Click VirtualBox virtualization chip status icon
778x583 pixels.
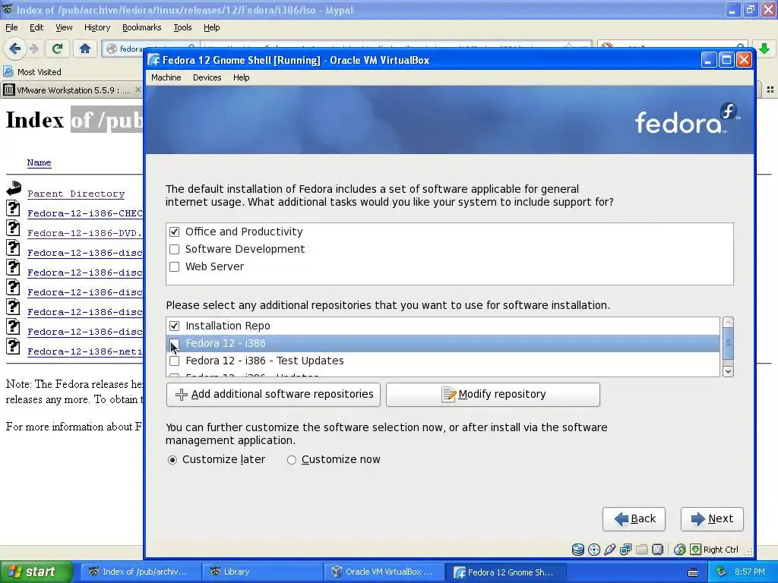point(657,550)
